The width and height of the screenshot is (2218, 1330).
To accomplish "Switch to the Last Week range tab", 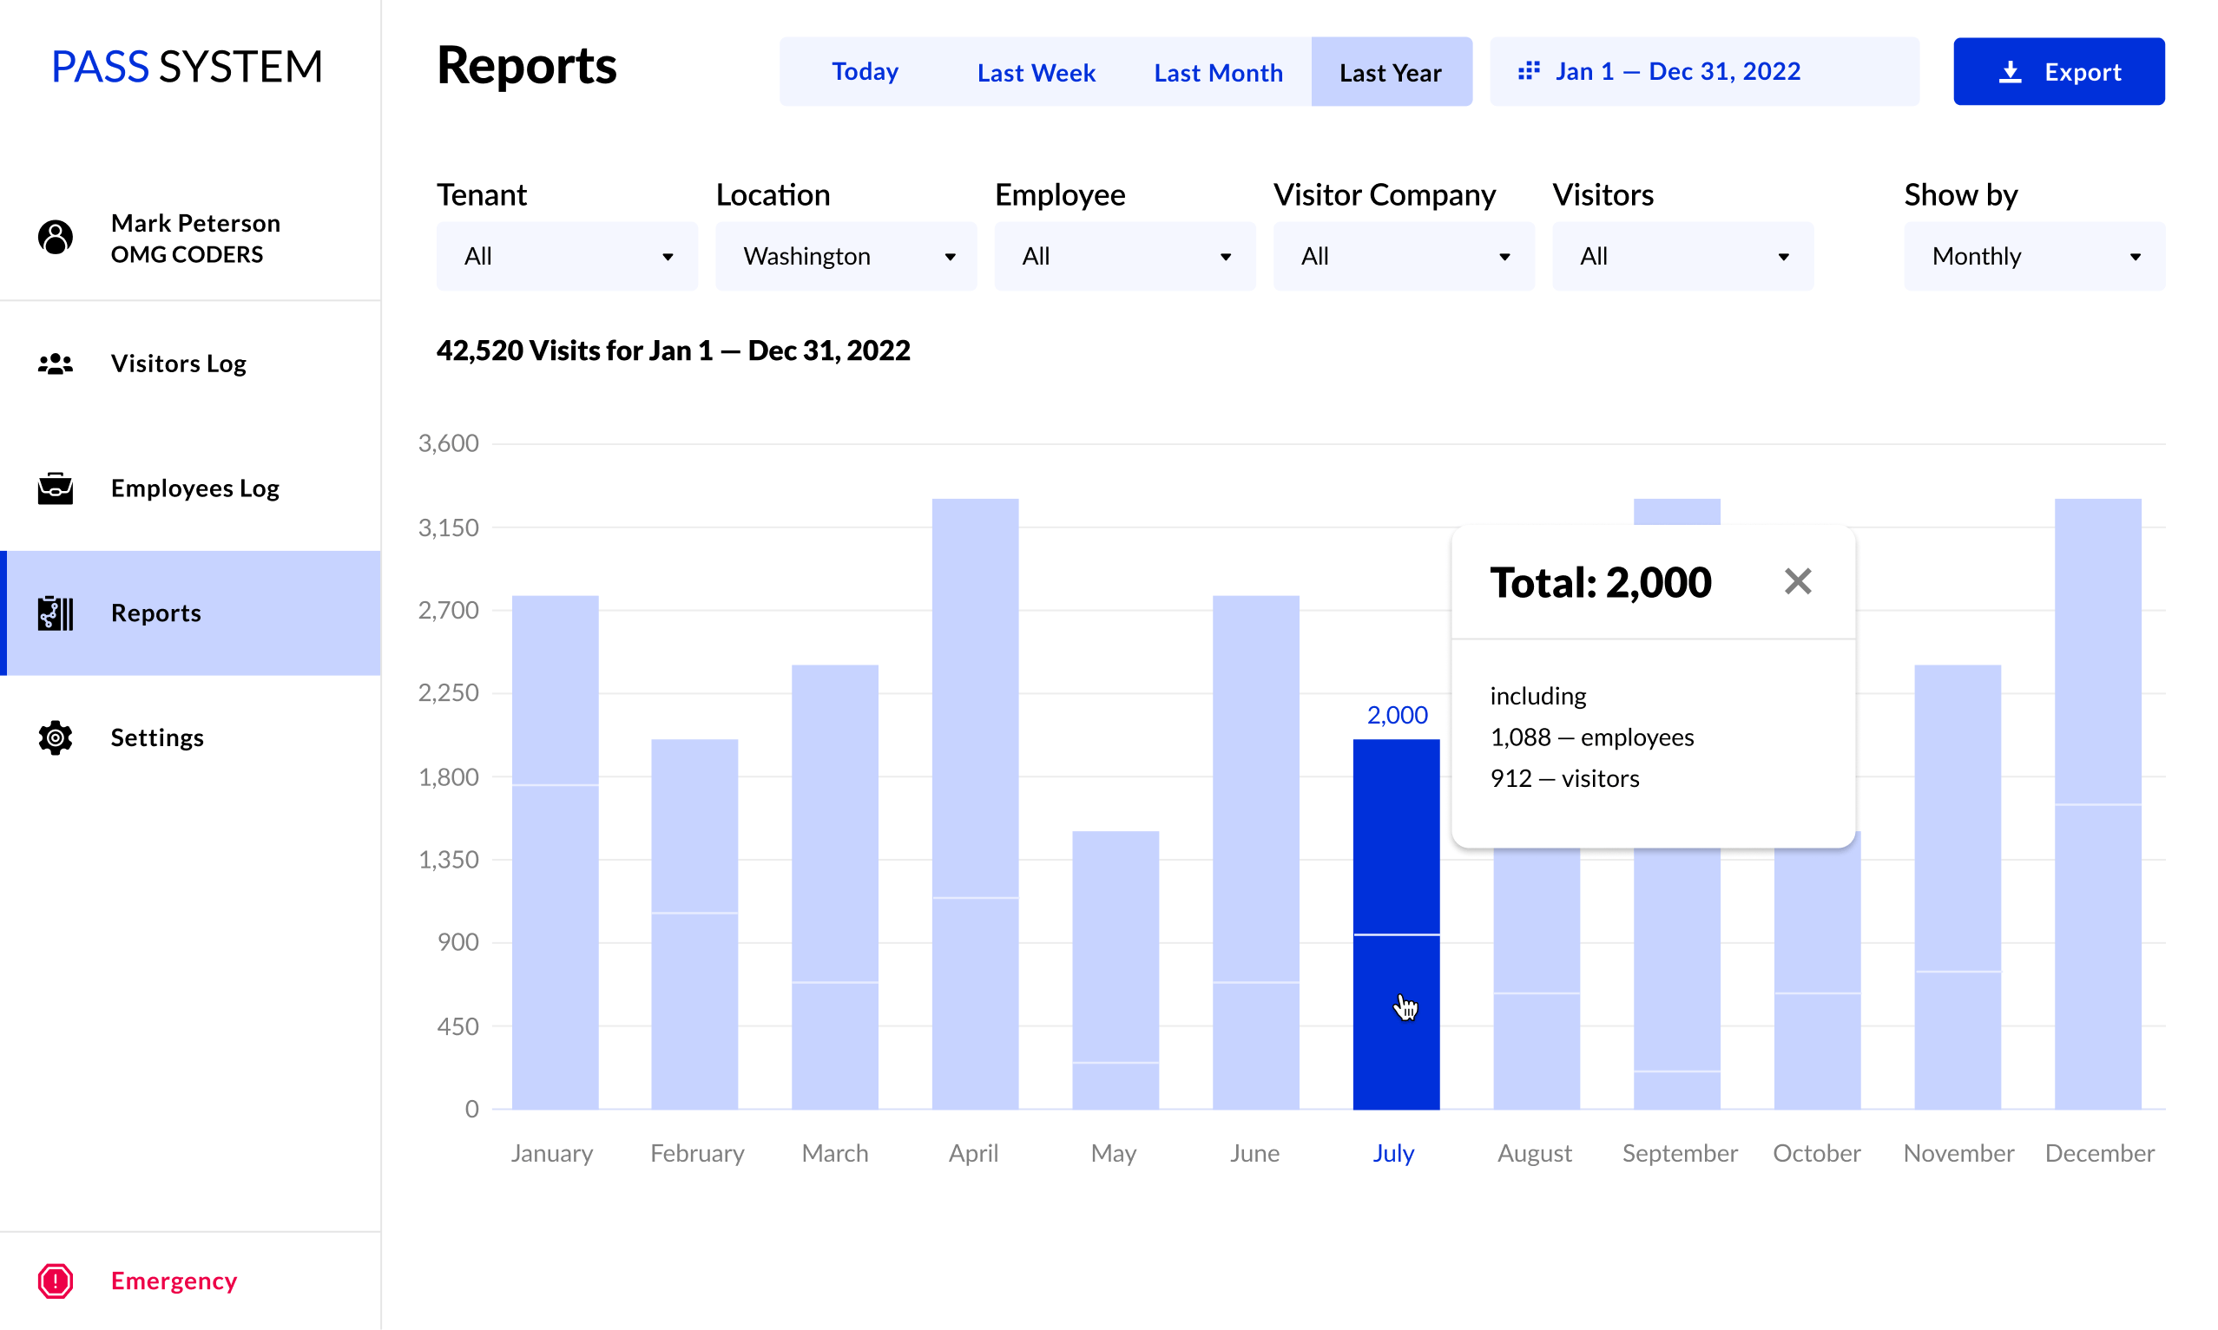I will point(1036,73).
